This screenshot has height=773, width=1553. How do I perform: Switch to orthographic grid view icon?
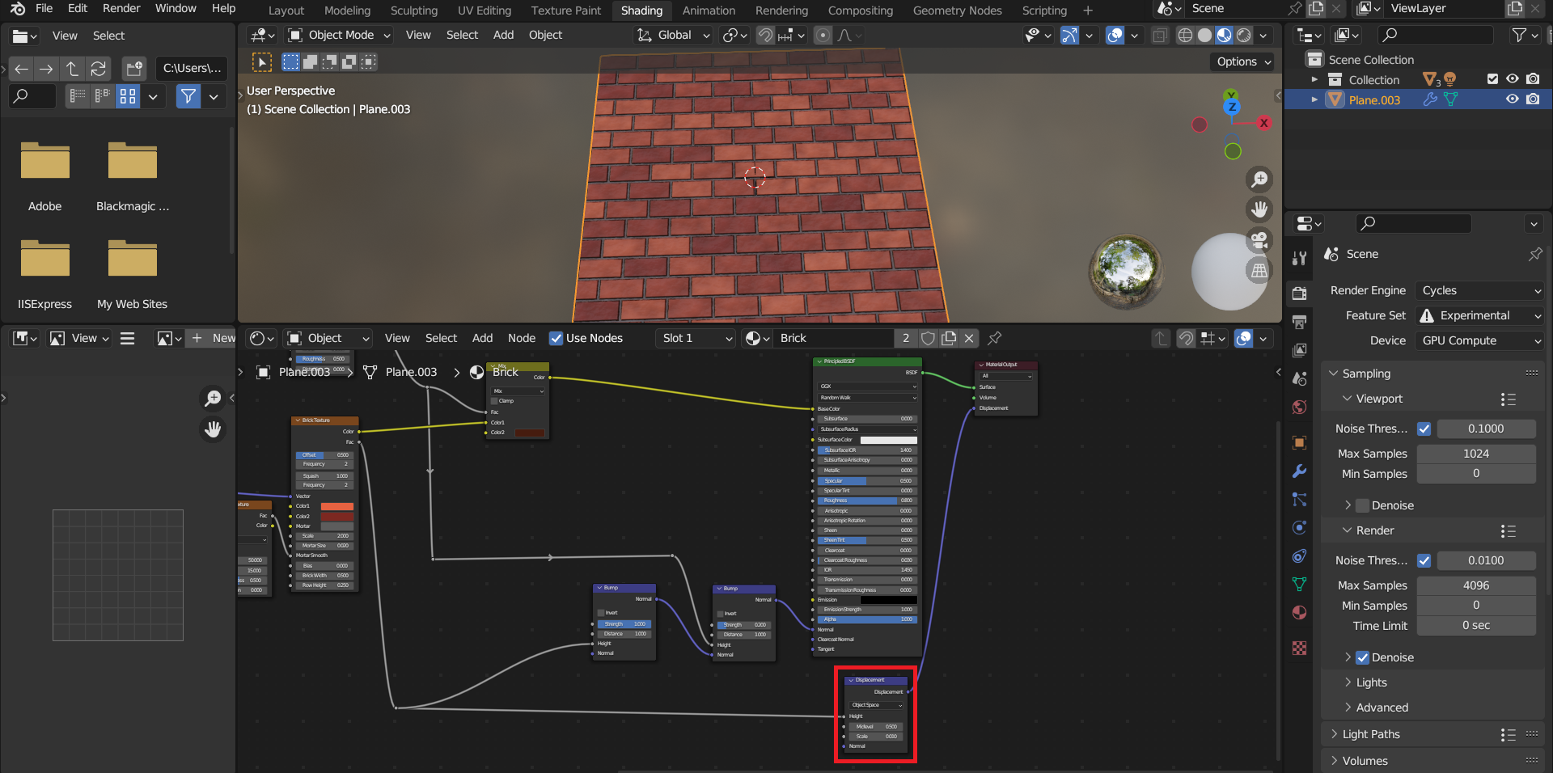point(1259,271)
